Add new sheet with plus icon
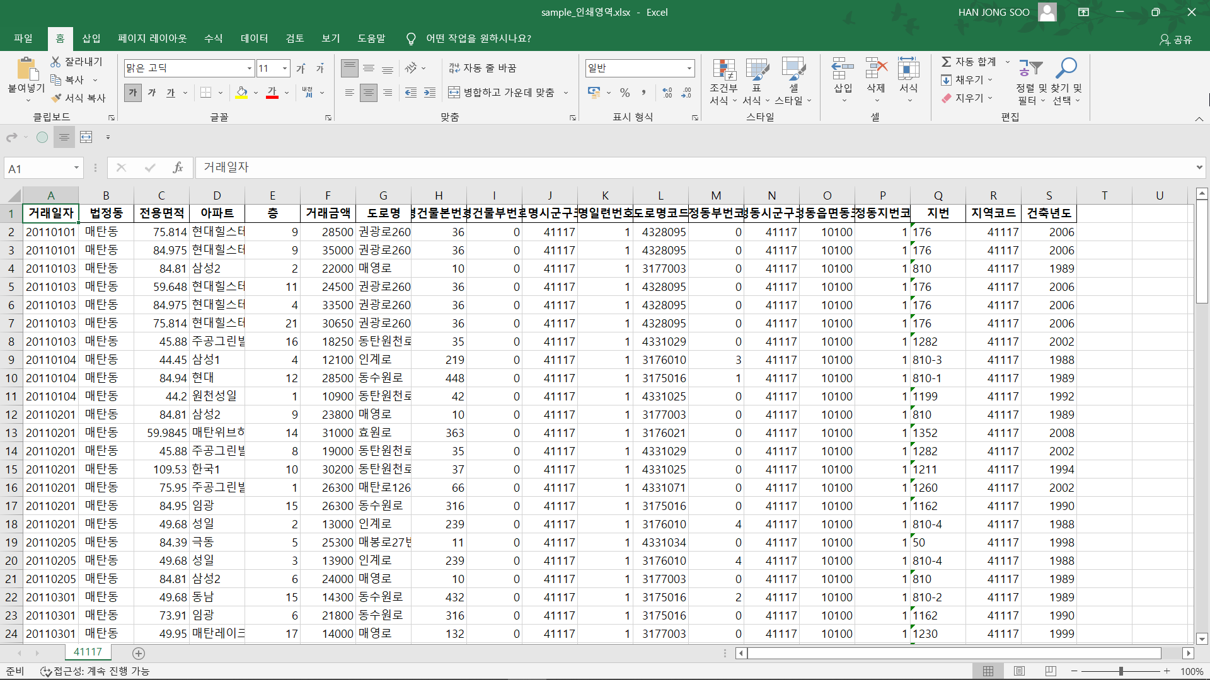 tap(139, 654)
